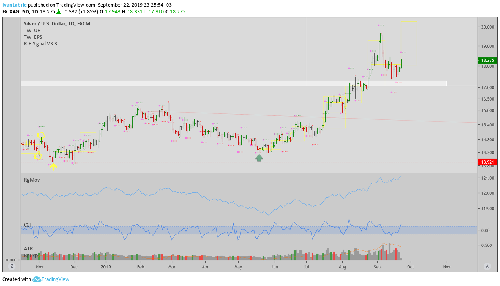Select the TW_UB indicator label
The height and width of the screenshot is (286, 500).
[32, 31]
